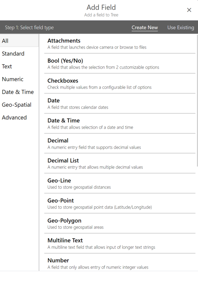Show Advanced field types

click(14, 118)
